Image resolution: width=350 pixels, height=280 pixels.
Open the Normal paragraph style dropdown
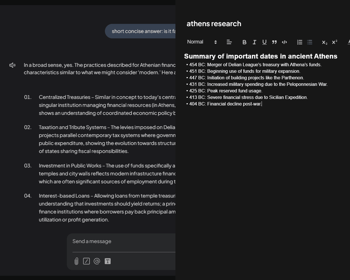(x=202, y=42)
